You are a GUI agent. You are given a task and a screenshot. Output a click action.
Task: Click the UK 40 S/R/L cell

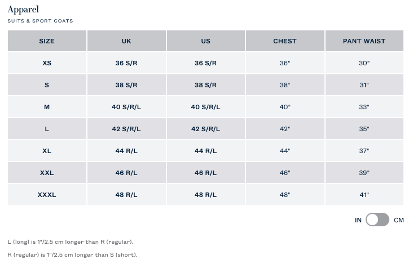(x=126, y=107)
